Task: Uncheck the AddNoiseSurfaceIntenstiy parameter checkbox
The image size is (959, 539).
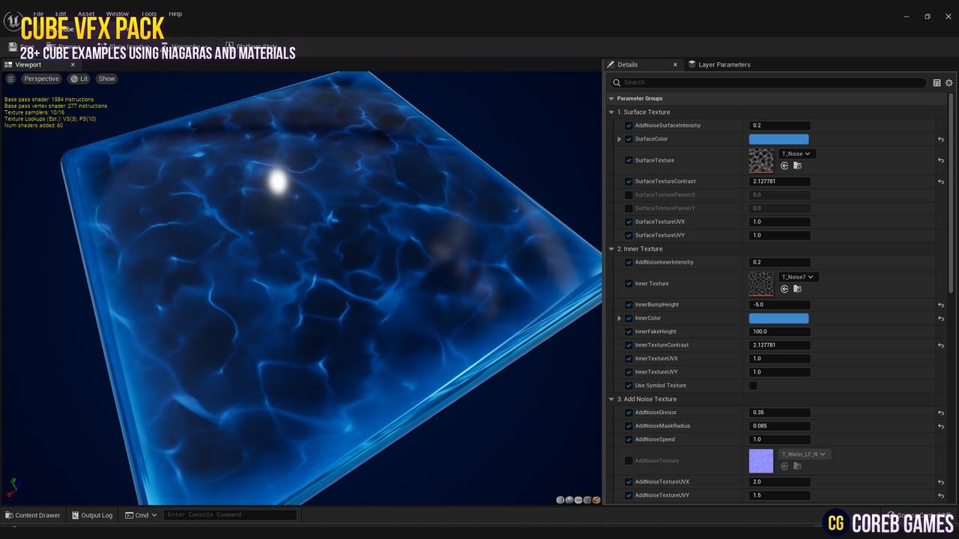Action: click(x=629, y=126)
